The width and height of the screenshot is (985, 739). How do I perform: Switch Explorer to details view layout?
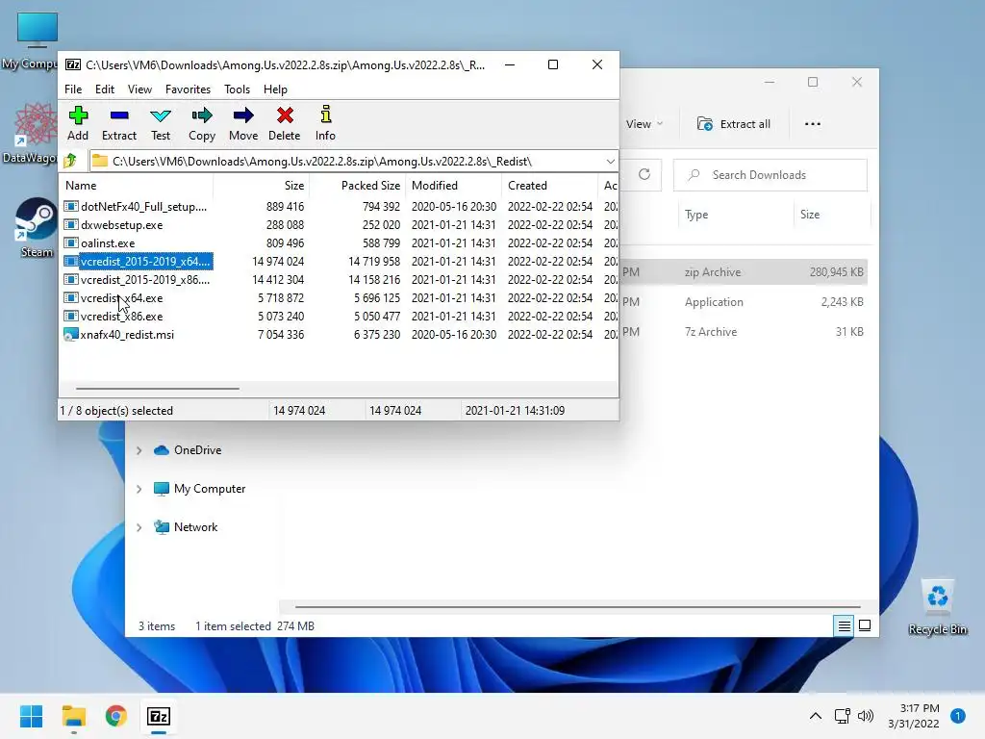[x=844, y=625]
